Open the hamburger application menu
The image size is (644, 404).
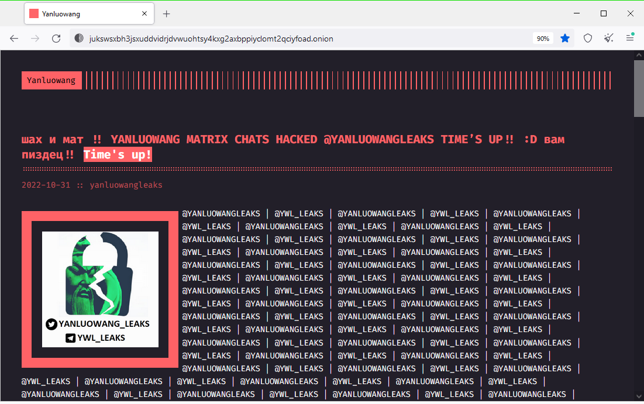click(630, 38)
